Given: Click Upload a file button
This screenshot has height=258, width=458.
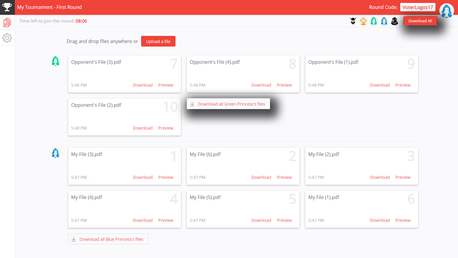Looking at the screenshot, I should (158, 41).
